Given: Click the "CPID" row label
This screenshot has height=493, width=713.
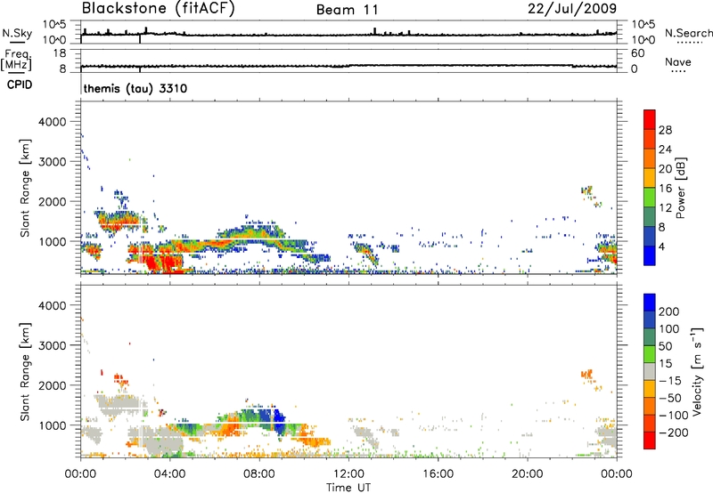Looking at the screenshot, I should [x=20, y=85].
